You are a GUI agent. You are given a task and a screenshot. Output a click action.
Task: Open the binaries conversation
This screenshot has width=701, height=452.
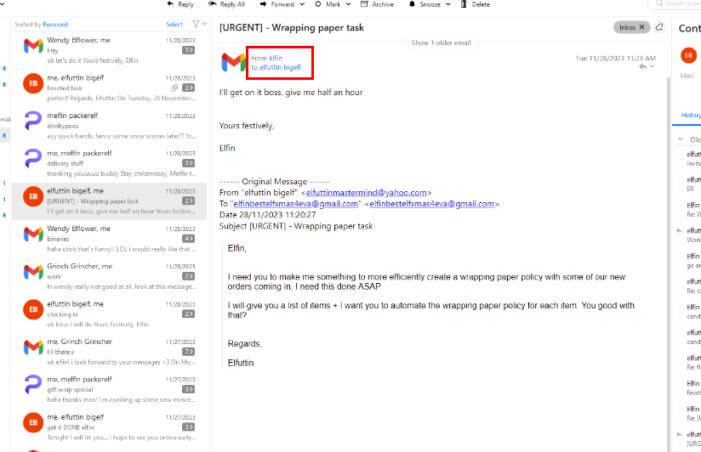click(x=109, y=239)
